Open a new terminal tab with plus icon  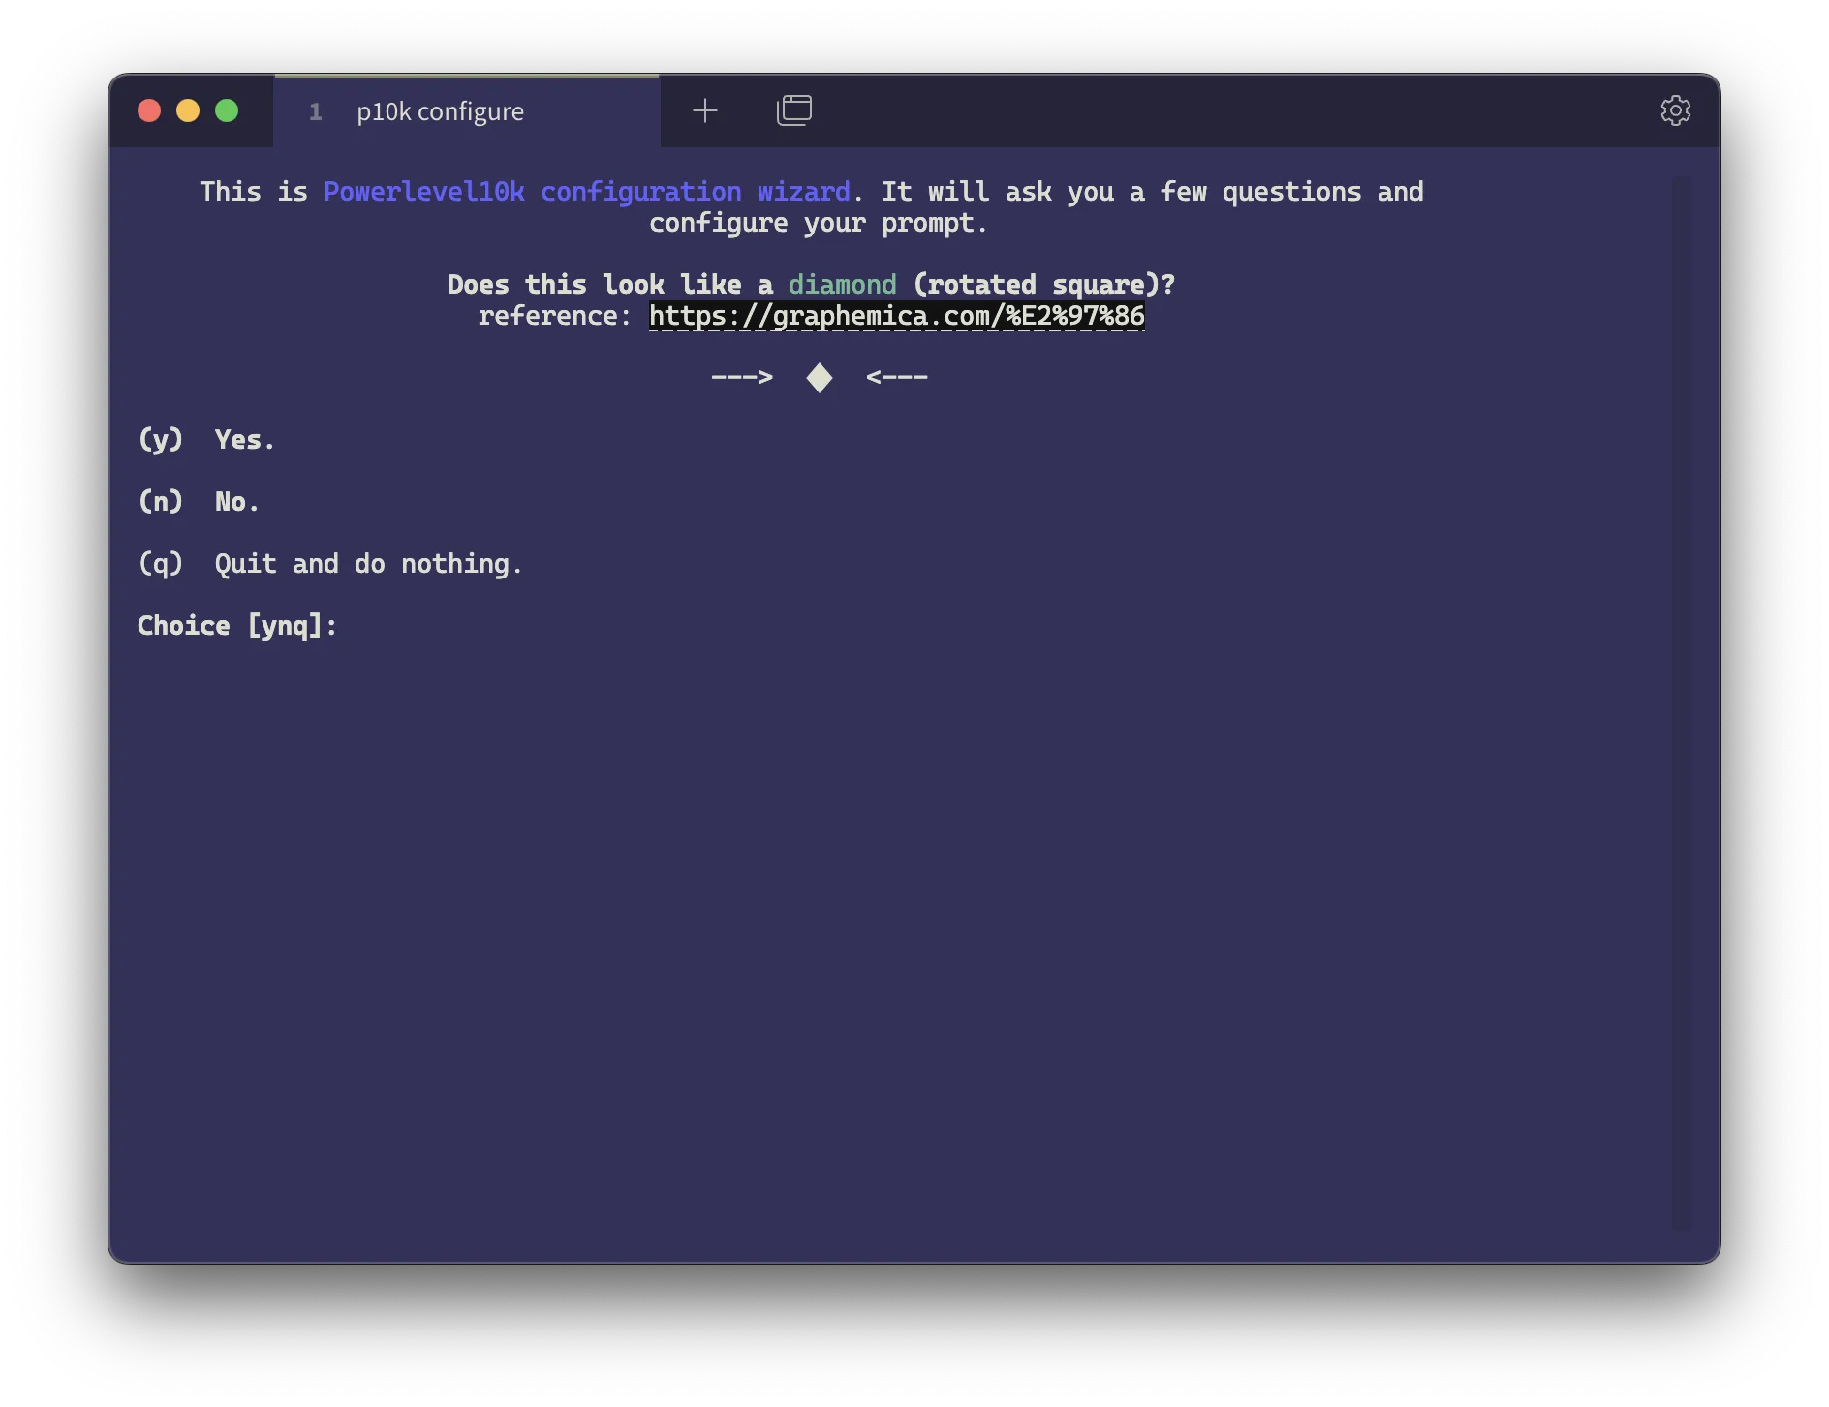pyautogui.click(x=705, y=110)
